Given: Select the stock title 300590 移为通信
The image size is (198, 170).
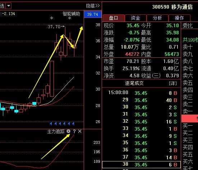Looking at the screenshot, I should pyautogui.click(x=172, y=7).
